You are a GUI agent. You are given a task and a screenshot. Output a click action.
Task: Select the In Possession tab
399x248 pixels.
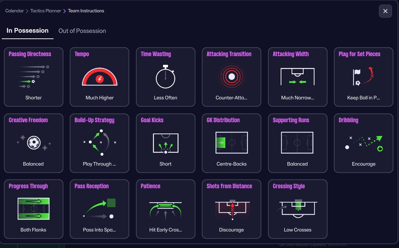pos(27,31)
